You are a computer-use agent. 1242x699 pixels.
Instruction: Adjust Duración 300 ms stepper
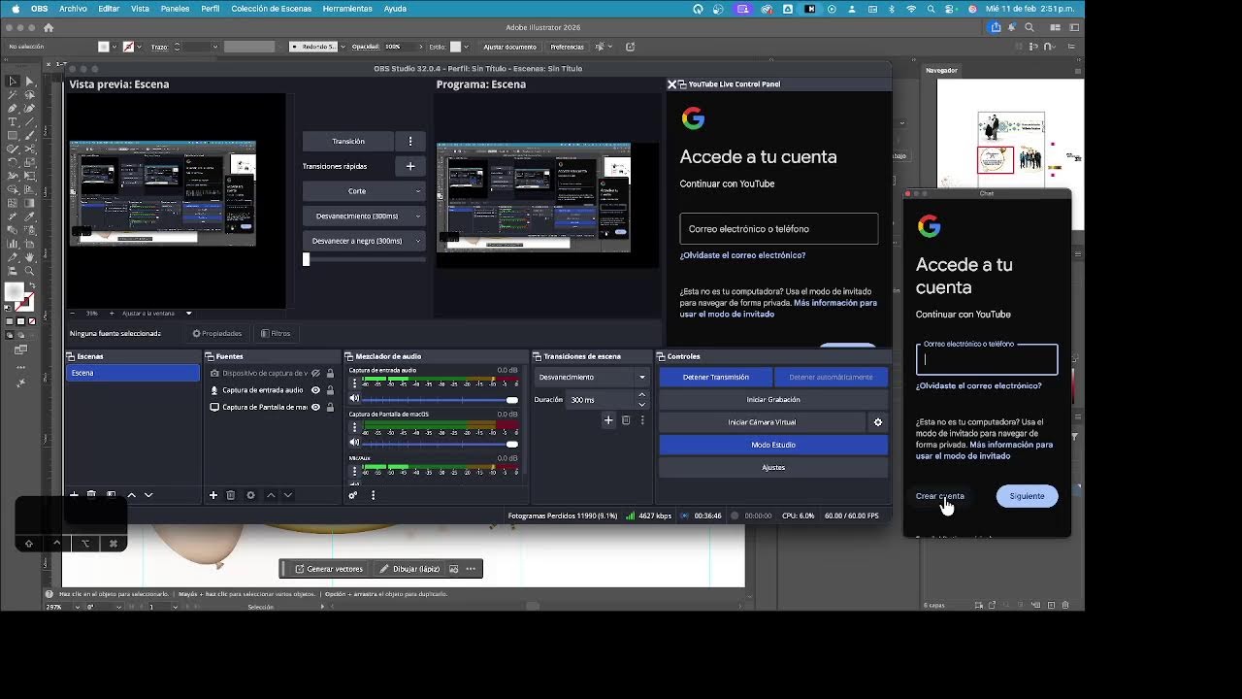(641, 399)
